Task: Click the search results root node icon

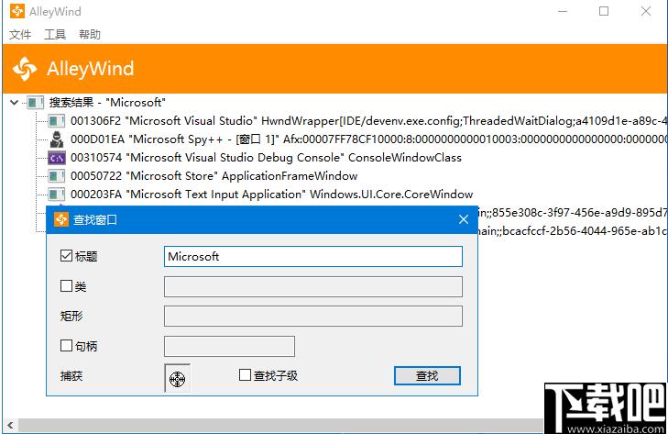Action: tap(36, 103)
